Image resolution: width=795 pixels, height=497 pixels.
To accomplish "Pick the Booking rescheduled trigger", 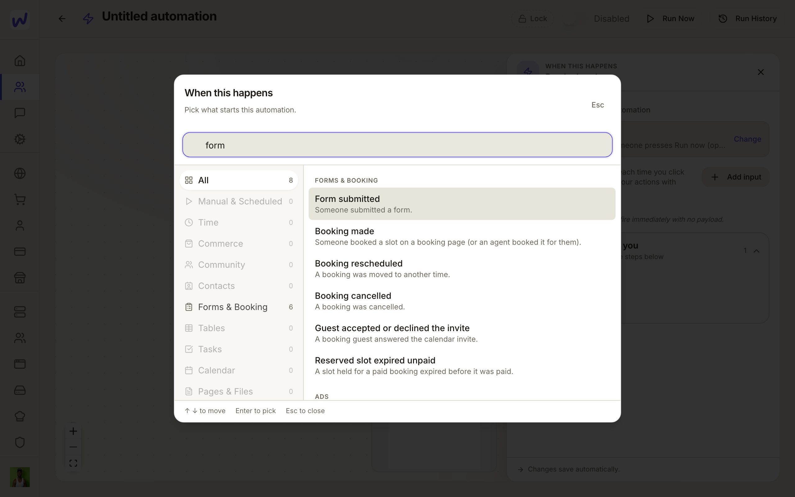I will pos(462,269).
